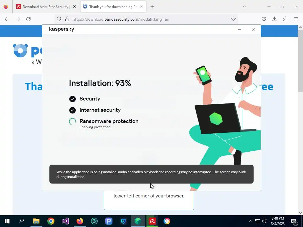303x227 pixels.
Task: Open a new browser tab
Action: point(152,7)
